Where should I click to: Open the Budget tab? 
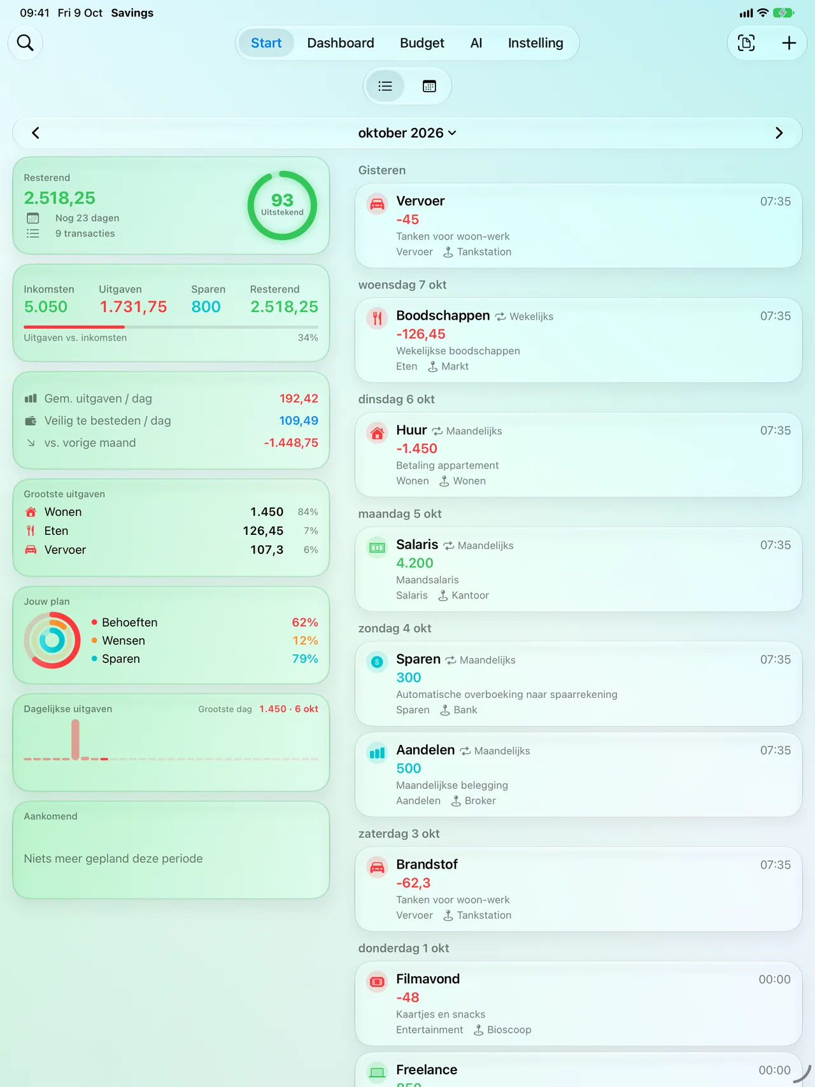click(422, 43)
